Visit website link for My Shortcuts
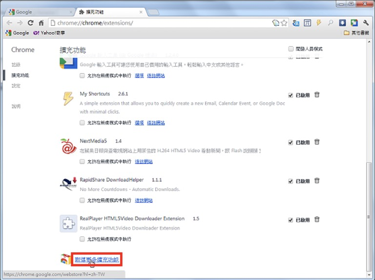 coord(156,123)
